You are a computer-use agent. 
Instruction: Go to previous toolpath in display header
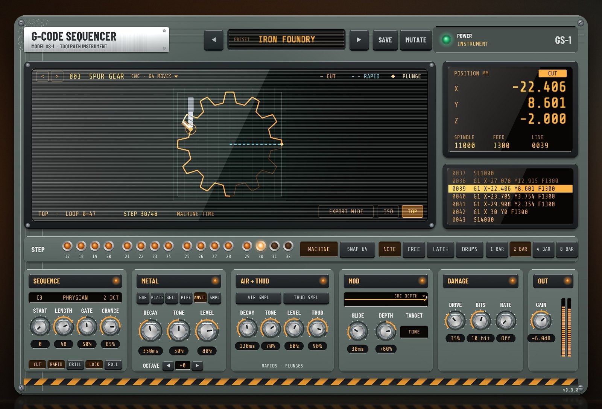[43, 76]
